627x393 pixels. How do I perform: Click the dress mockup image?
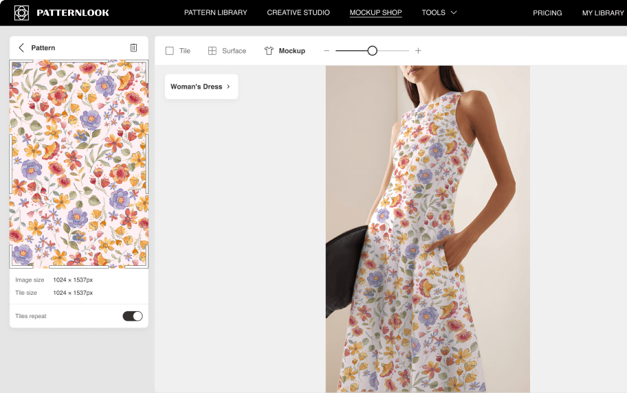coord(428,229)
